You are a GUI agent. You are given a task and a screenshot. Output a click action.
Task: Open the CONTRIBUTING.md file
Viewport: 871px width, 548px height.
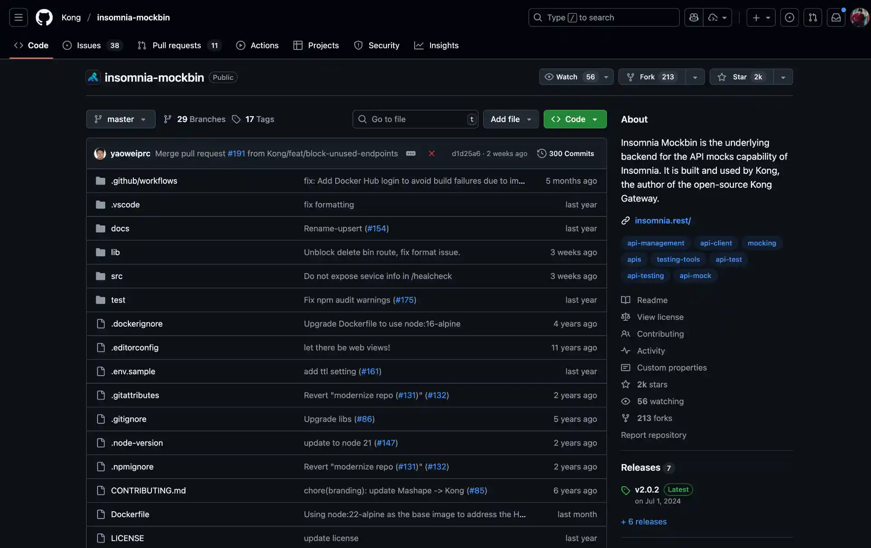[x=148, y=490]
